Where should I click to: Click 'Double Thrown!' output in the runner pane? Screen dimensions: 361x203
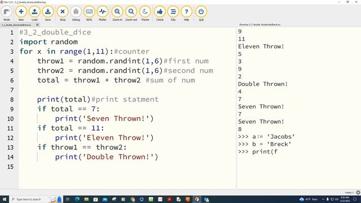pos(263,84)
